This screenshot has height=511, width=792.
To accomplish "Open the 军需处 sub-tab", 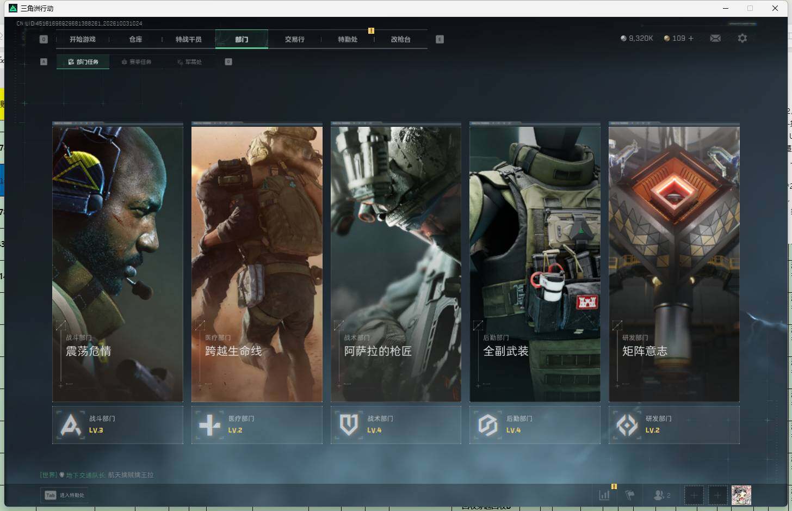I will coord(189,62).
